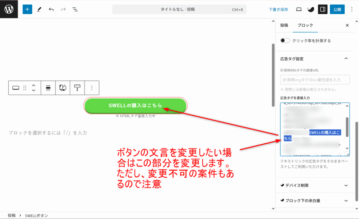Click the textarea scrollbar up arrow

[347, 105]
